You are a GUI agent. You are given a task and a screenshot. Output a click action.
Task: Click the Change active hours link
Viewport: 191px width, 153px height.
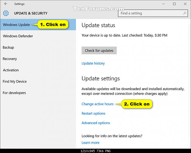coord(98,104)
